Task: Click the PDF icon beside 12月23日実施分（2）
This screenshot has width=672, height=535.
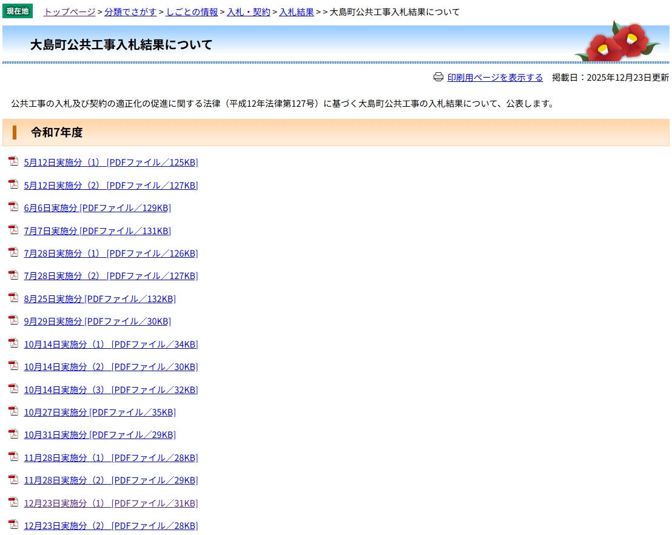Action: (13, 525)
